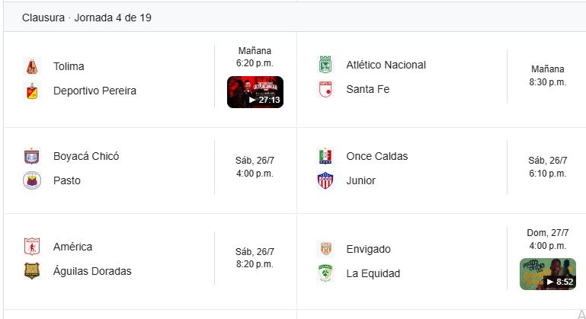
Task: Open the Atlético Nacional team name link
Action: pos(386,65)
